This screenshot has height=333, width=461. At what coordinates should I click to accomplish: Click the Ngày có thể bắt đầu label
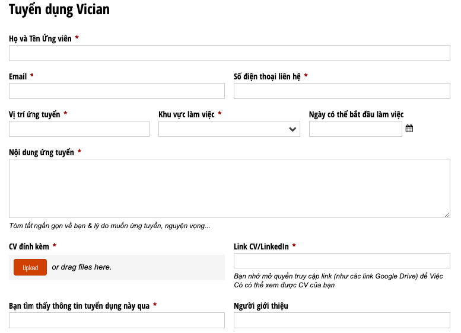356,114
